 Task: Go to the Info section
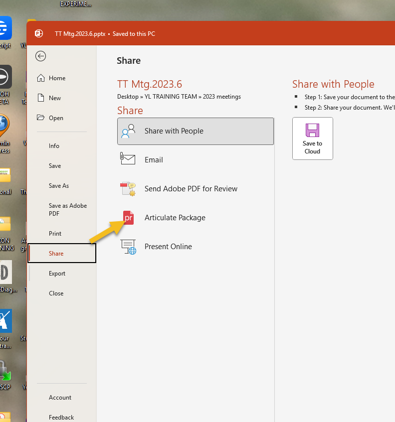click(54, 146)
